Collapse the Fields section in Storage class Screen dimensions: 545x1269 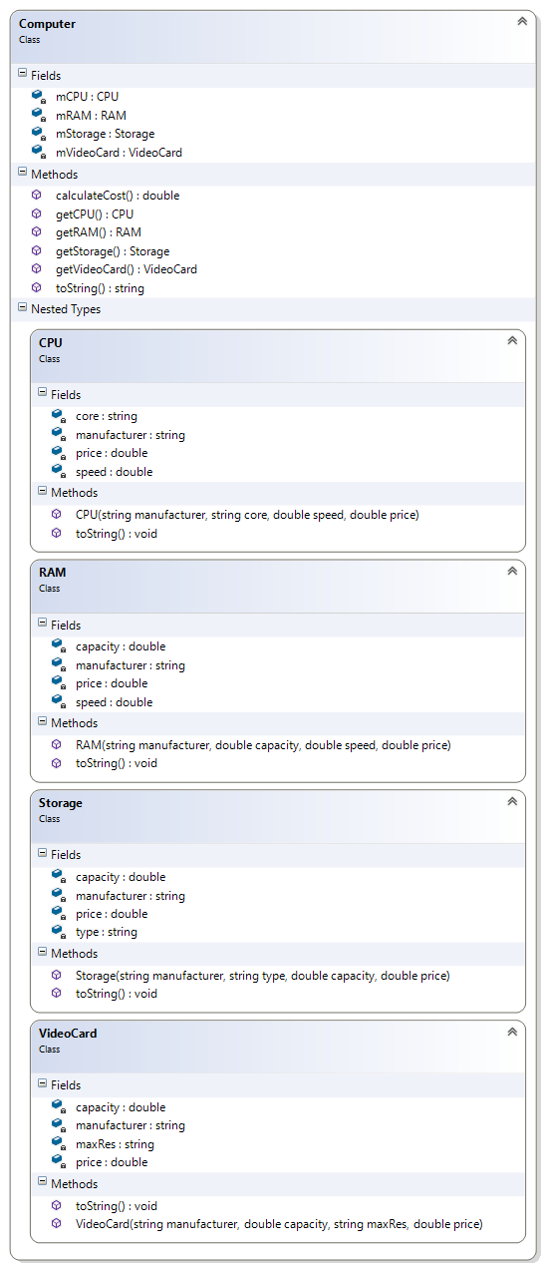point(43,853)
